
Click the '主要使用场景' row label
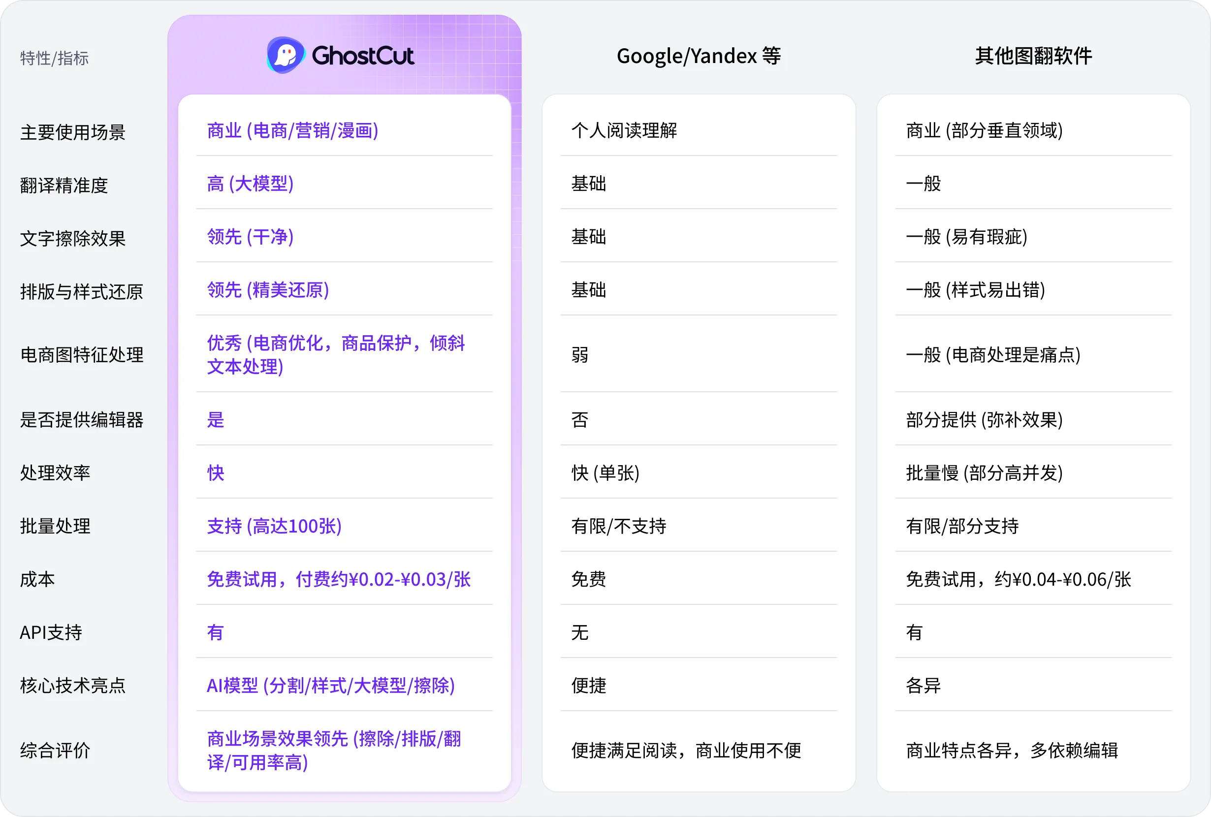(x=73, y=132)
